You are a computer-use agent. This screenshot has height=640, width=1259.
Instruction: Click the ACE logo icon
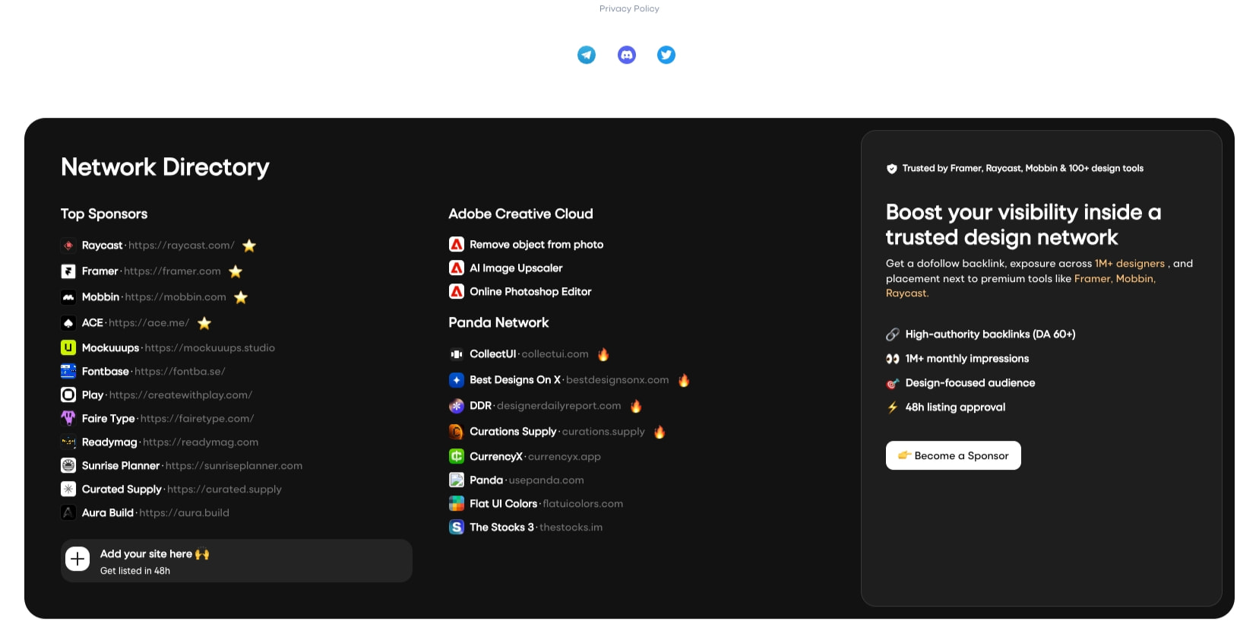pos(68,323)
